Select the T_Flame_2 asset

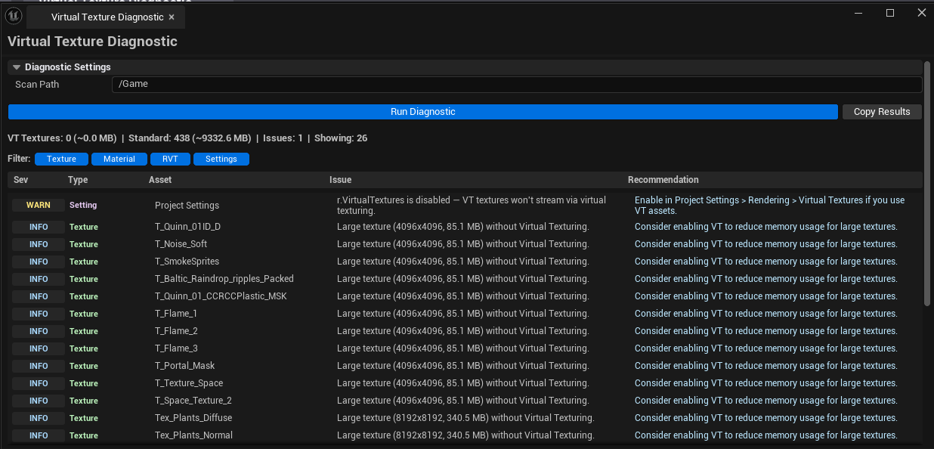coord(176,331)
